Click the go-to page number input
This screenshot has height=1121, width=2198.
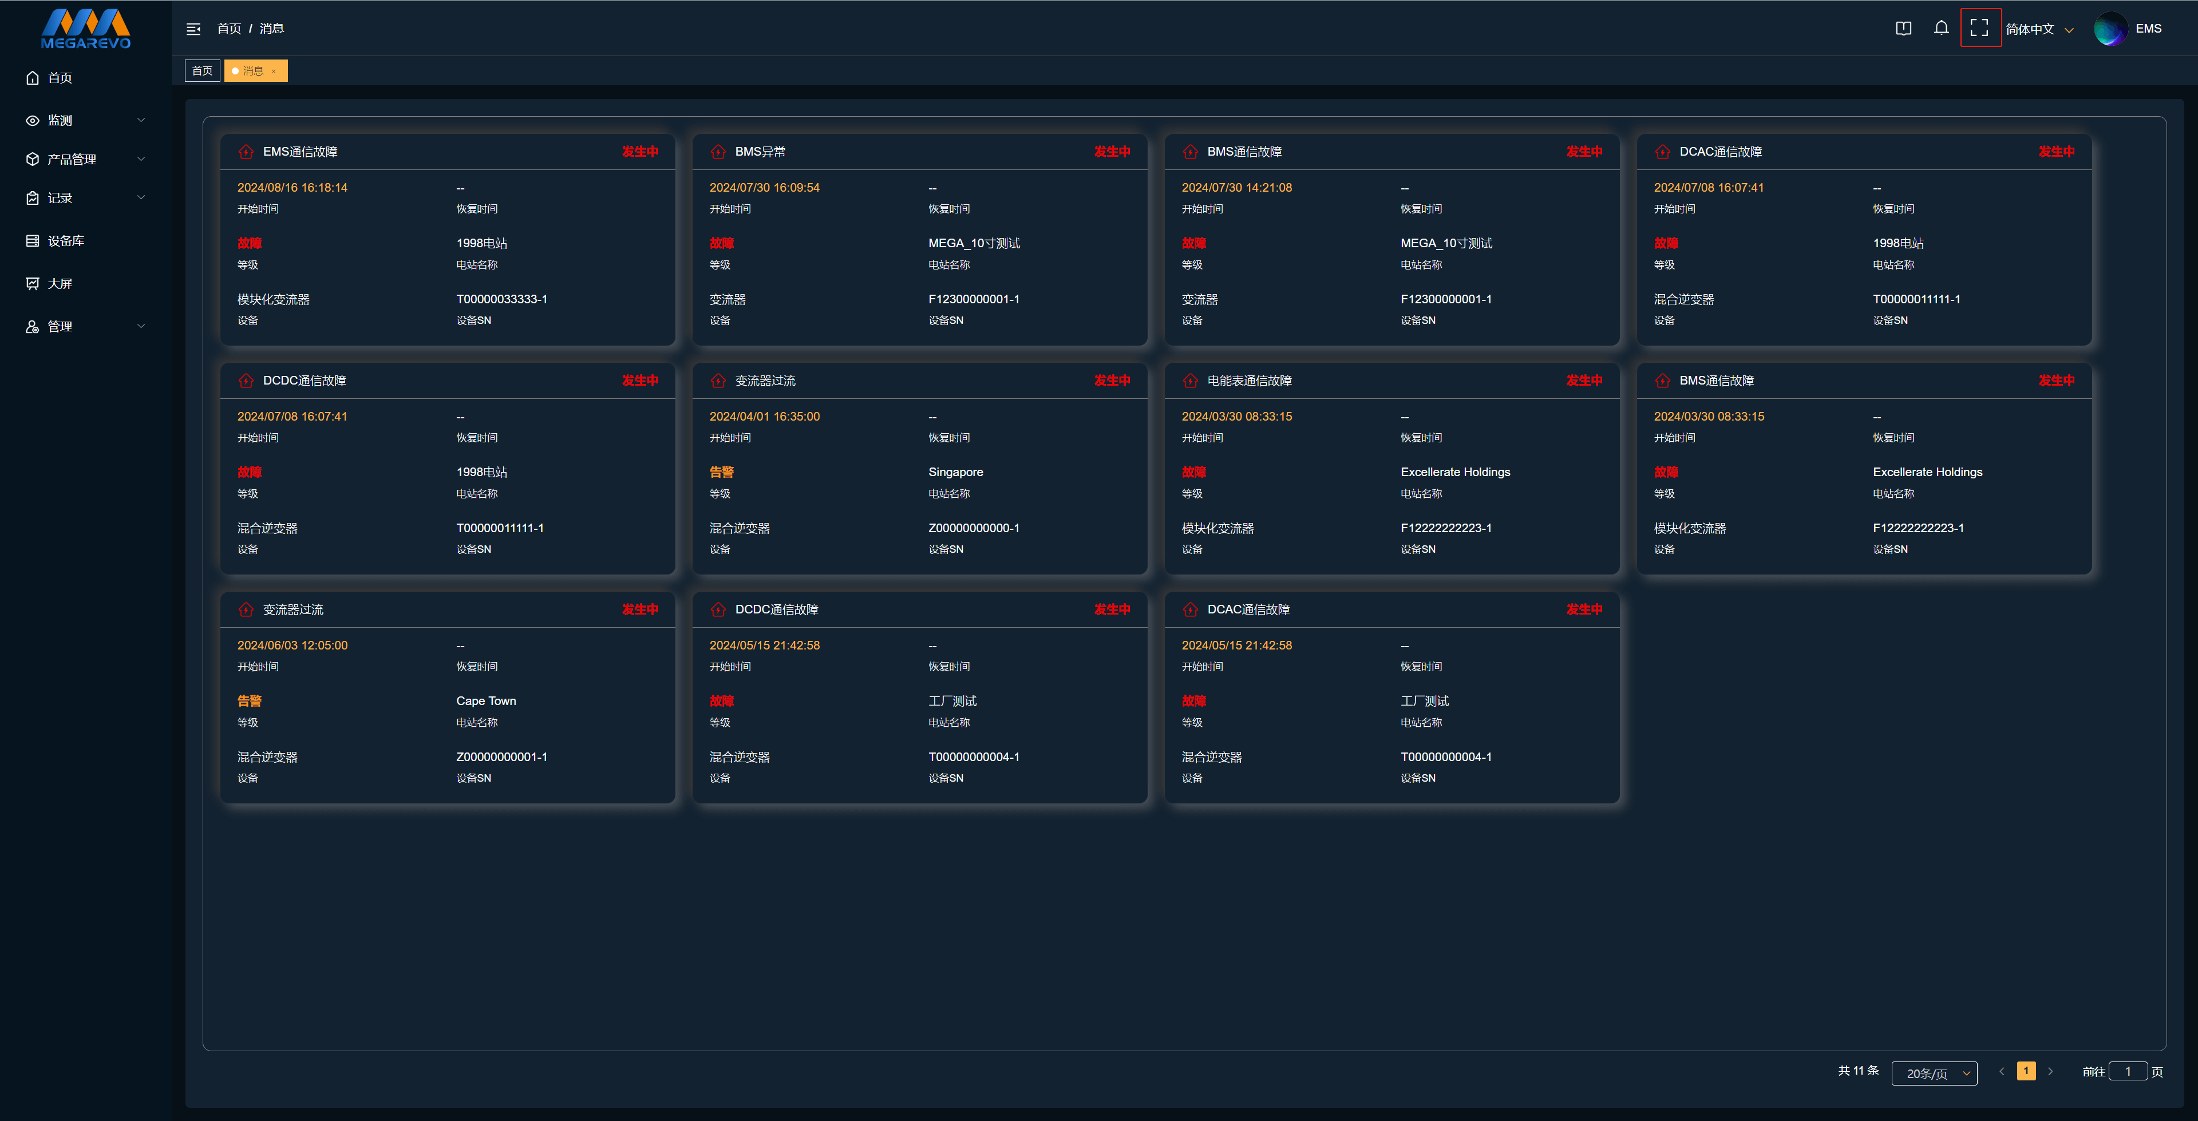2128,1072
